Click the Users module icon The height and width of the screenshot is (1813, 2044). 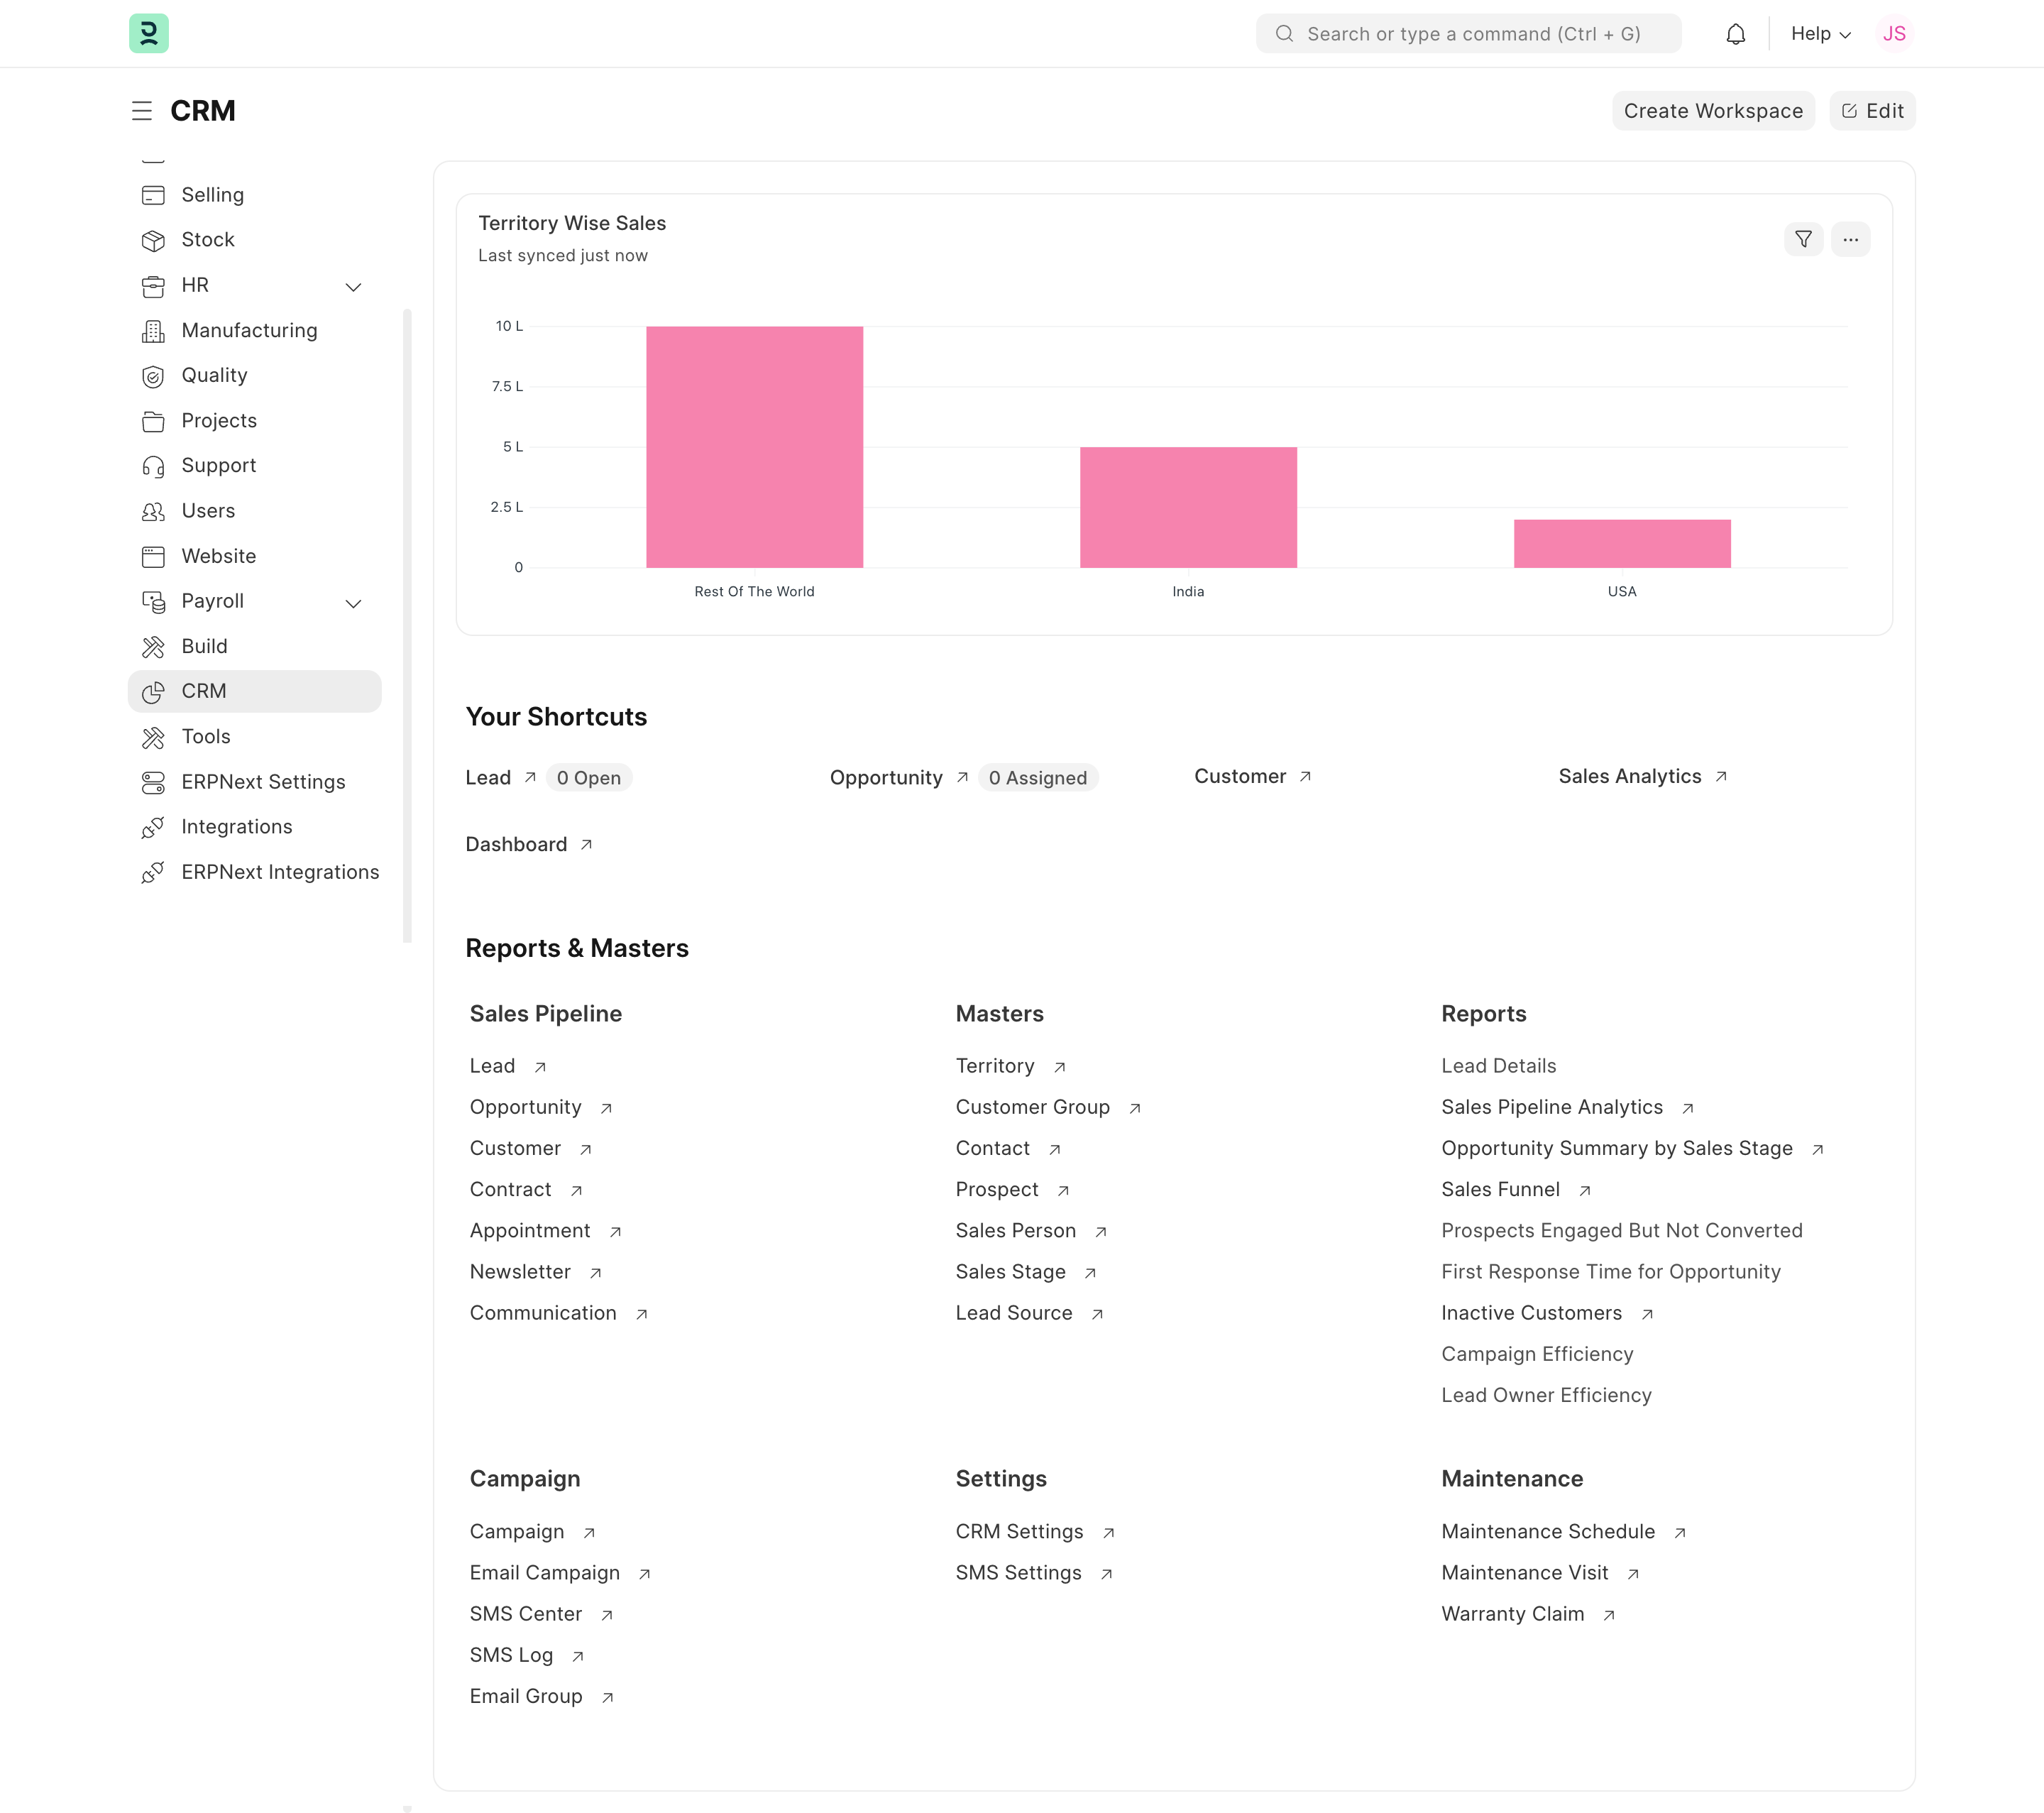[x=153, y=511]
